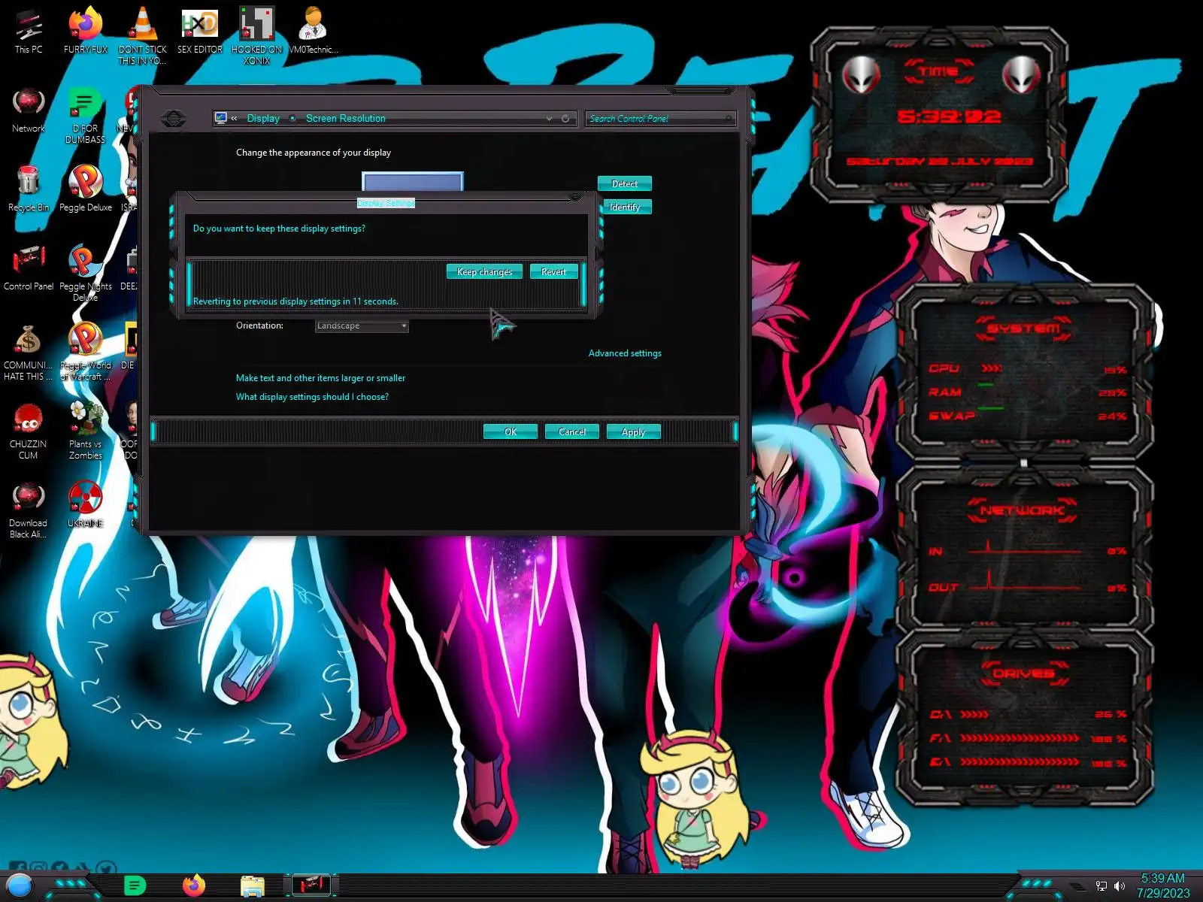Expand breadcrumb double-chevron list

[x=234, y=119]
